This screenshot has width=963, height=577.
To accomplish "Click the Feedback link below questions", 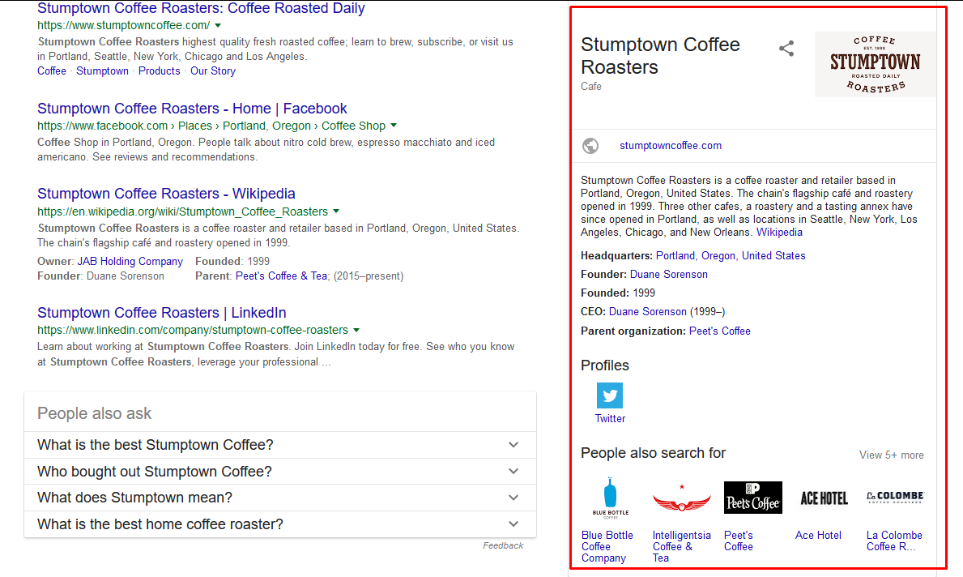I will [x=503, y=545].
